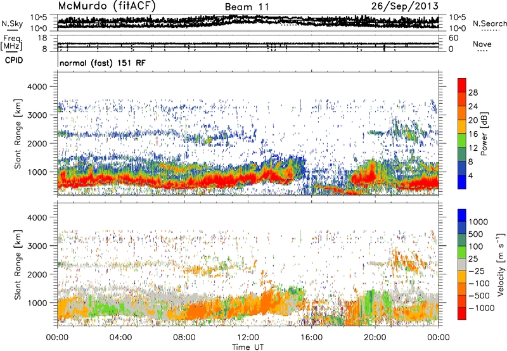Image resolution: width=507 pixels, height=351 pixels.
Task: Click the 'Power [dB]' colorbar title
Action: tap(484, 134)
